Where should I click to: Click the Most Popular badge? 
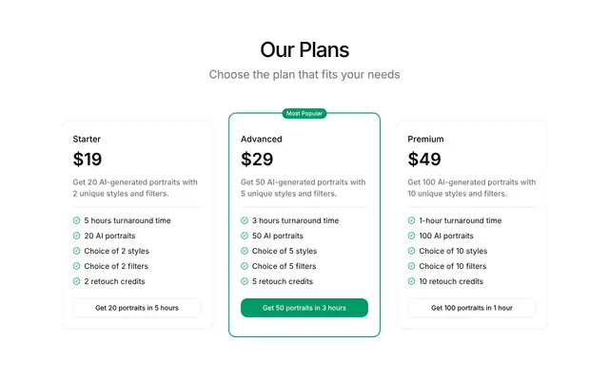click(304, 114)
